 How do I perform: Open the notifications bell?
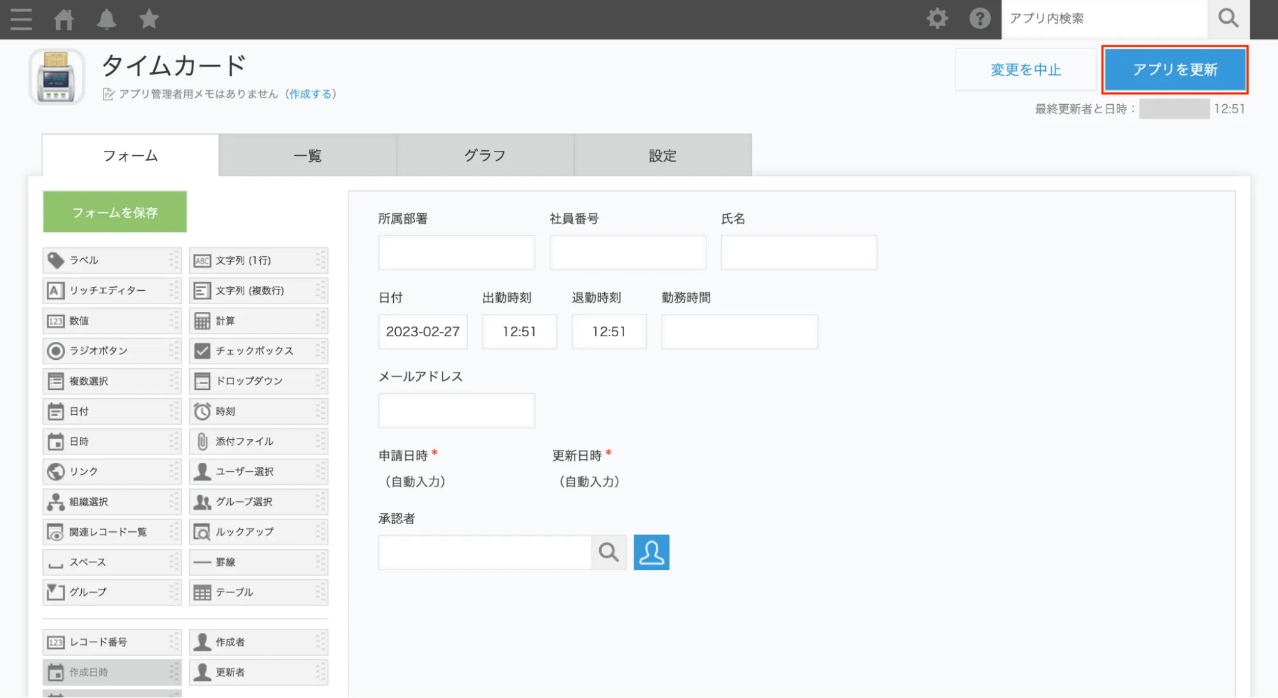106,19
